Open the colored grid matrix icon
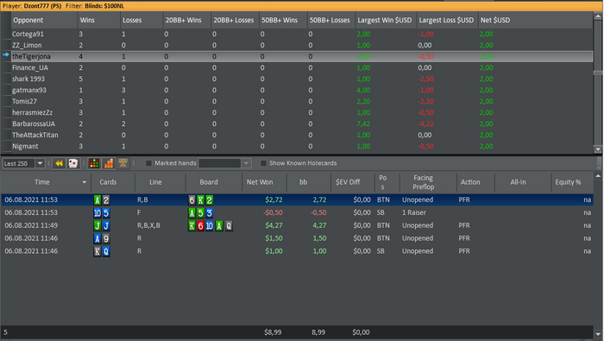 pos(94,163)
